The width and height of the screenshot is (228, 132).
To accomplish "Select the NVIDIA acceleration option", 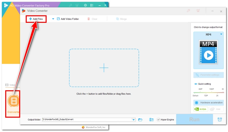I will pos(201,109).
